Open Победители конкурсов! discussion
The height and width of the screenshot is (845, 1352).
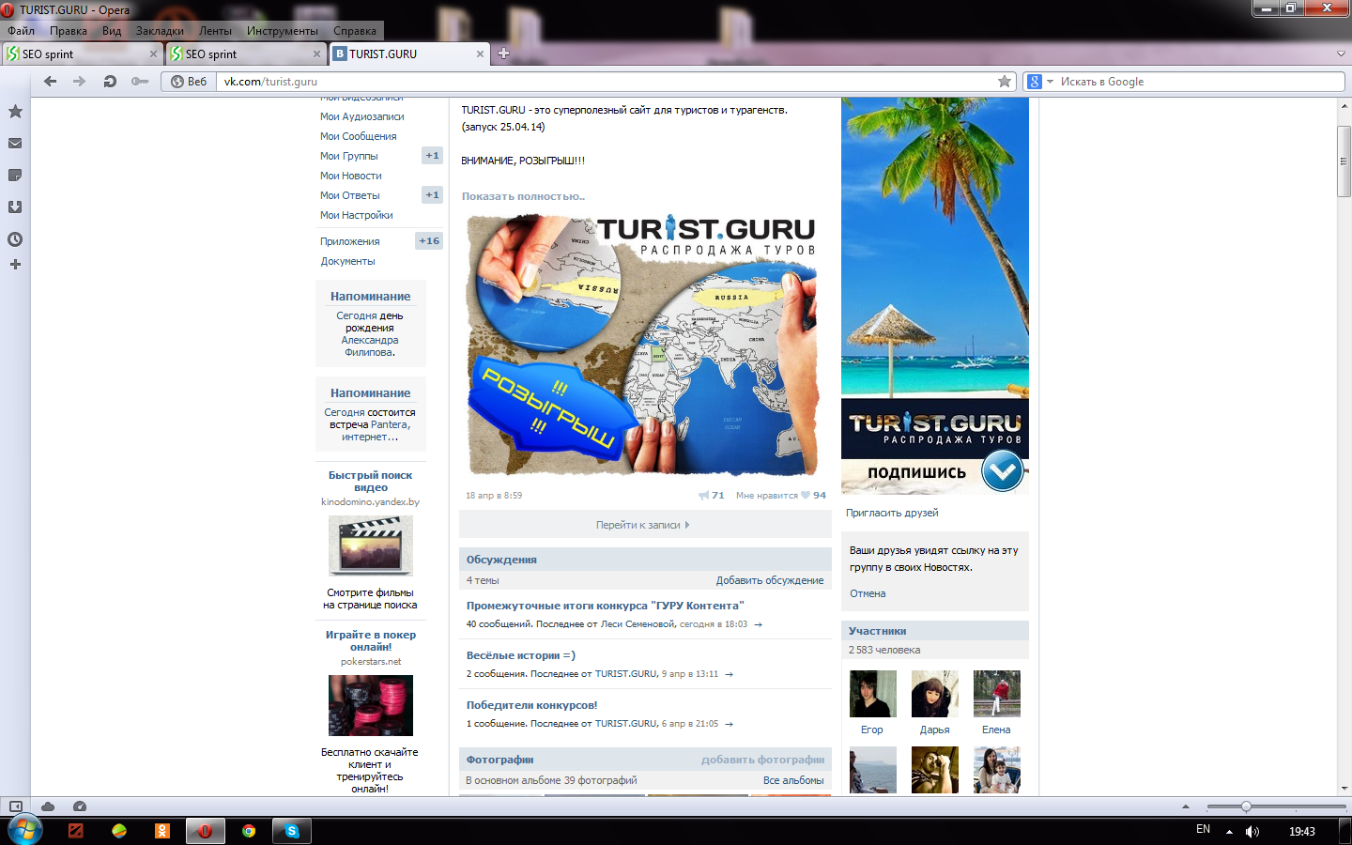531,705
